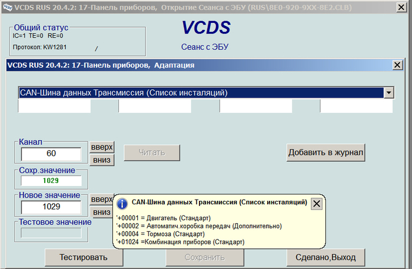This screenshot has width=412, height=269.
Task: Click the 'Общий статус' group label
Action: pyautogui.click(x=41, y=27)
